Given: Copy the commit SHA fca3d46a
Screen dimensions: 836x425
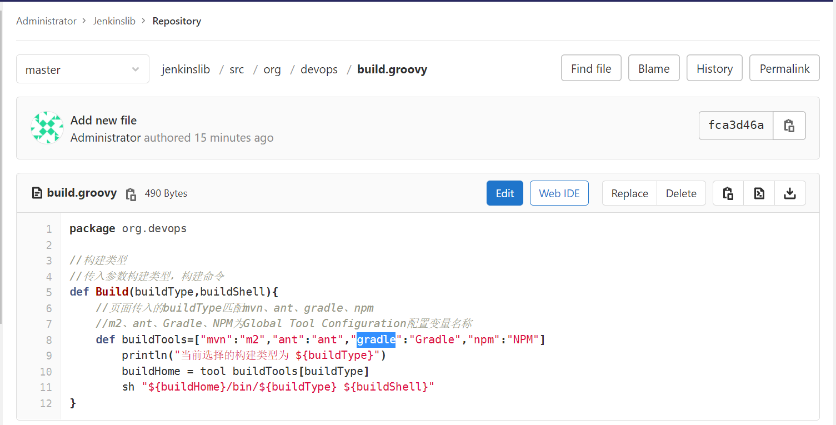Looking at the screenshot, I should (x=789, y=126).
